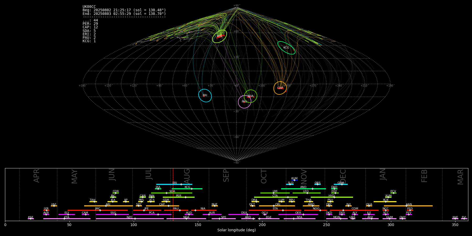Click the 150 tick on the solar longitude axis

pyautogui.click(x=198, y=225)
